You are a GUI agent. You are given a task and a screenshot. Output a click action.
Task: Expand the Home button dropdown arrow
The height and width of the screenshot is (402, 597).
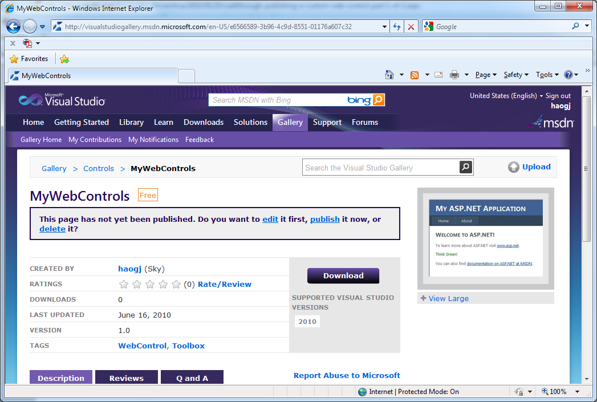click(x=401, y=75)
